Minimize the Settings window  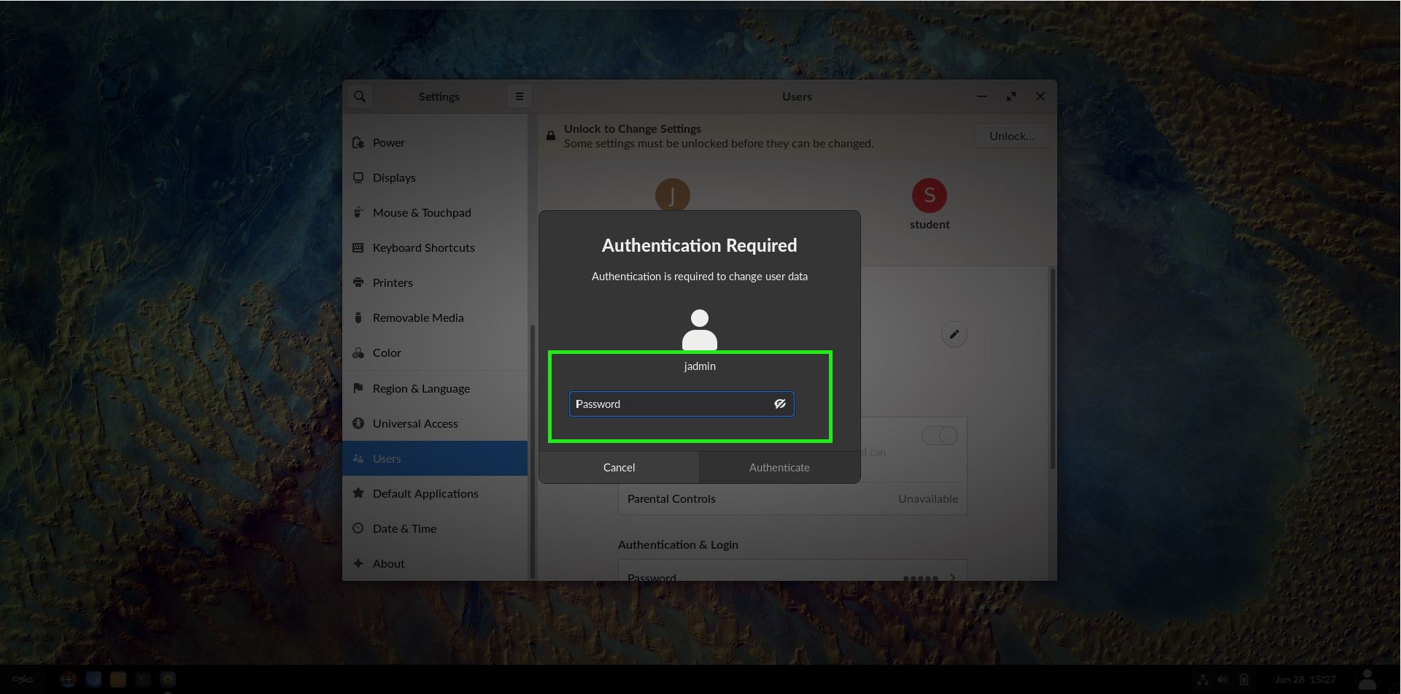click(982, 96)
